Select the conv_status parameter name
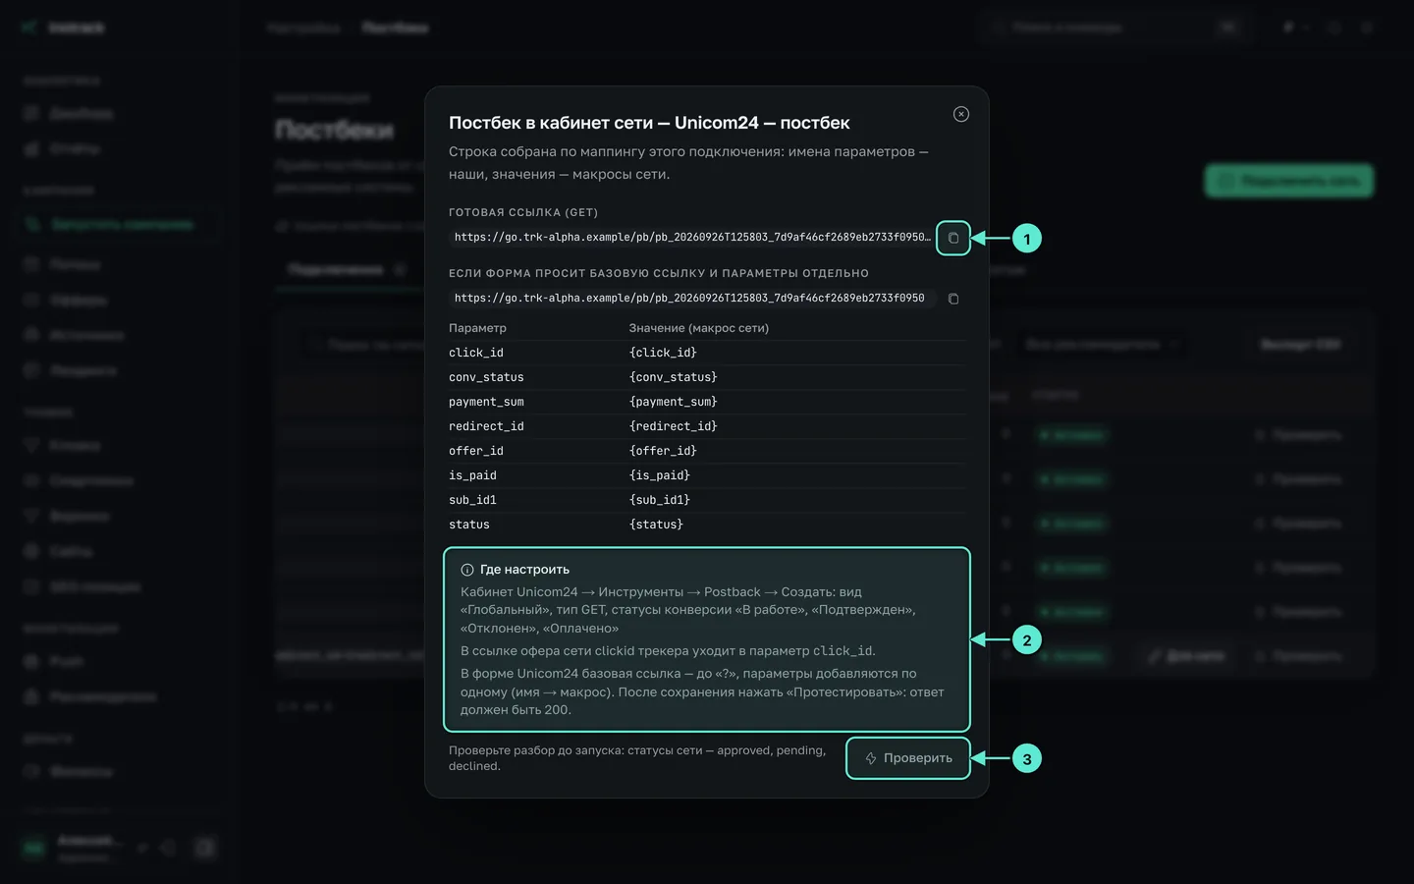 (x=486, y=377)
